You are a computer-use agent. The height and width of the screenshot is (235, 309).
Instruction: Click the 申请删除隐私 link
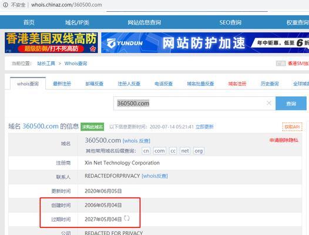[x=284, y=140]
